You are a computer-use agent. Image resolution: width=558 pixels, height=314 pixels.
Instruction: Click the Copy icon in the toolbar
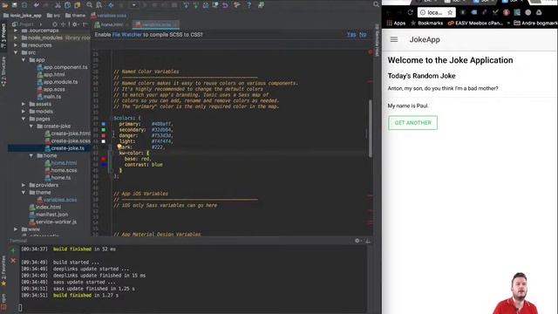[x=67, y=5]
